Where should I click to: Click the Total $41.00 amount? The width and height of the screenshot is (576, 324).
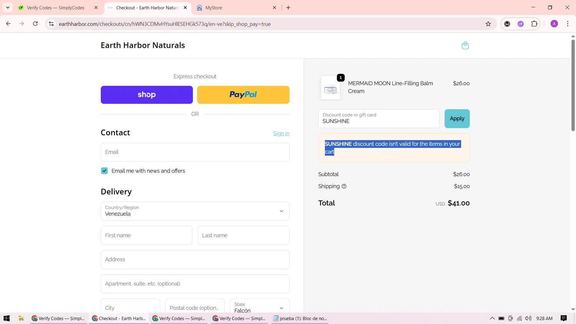tap(458, 203)
